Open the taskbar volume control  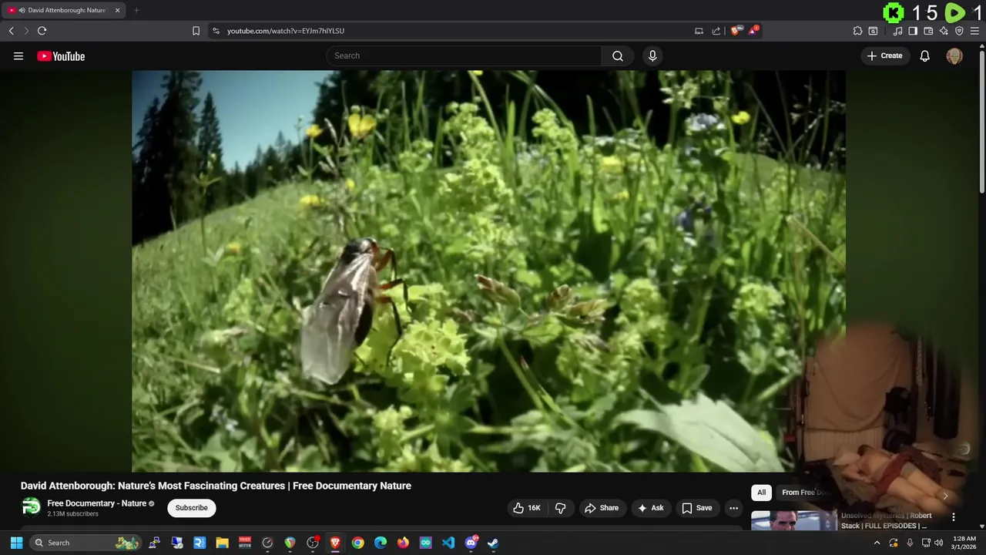pos(938,543)
